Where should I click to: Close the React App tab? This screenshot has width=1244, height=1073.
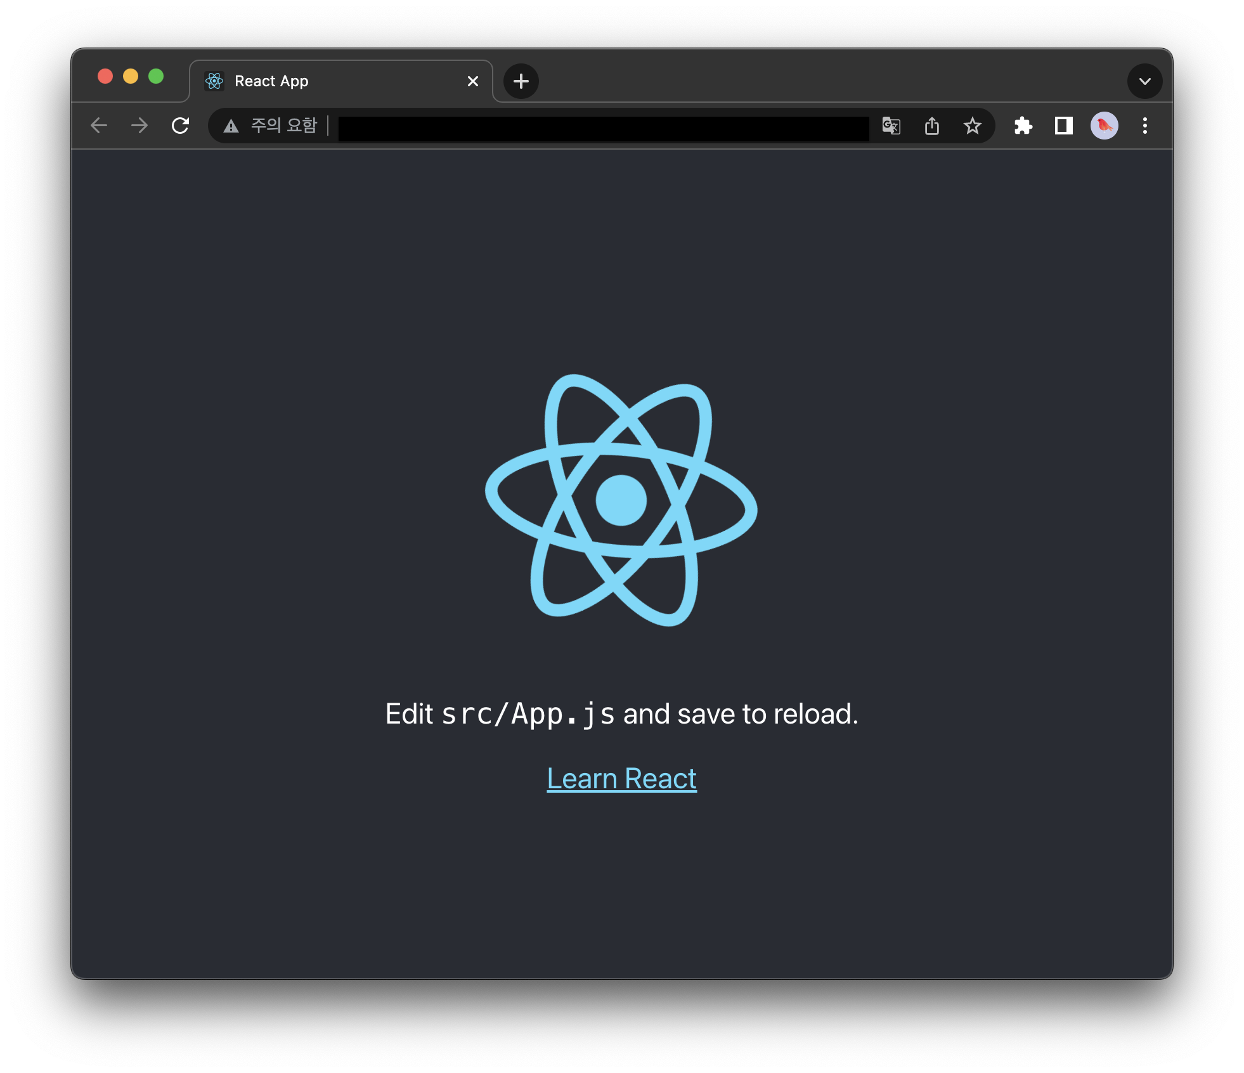(473, 81)
